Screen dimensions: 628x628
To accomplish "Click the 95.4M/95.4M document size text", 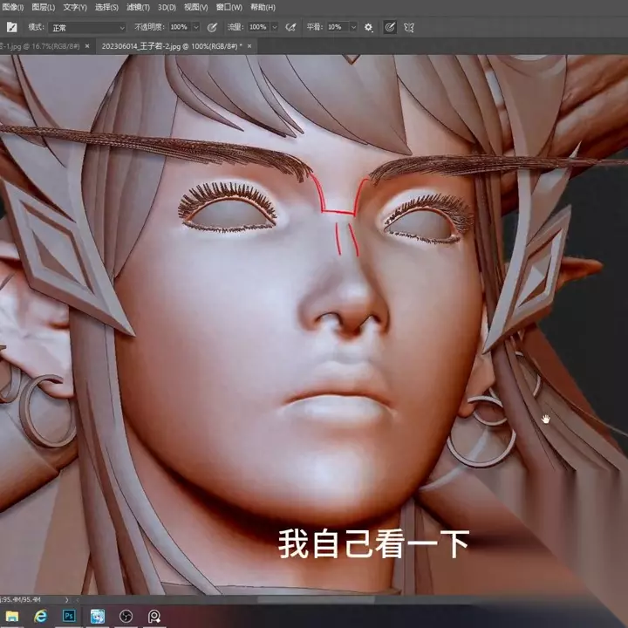I will pyautogui.click(x=21, y=599).
